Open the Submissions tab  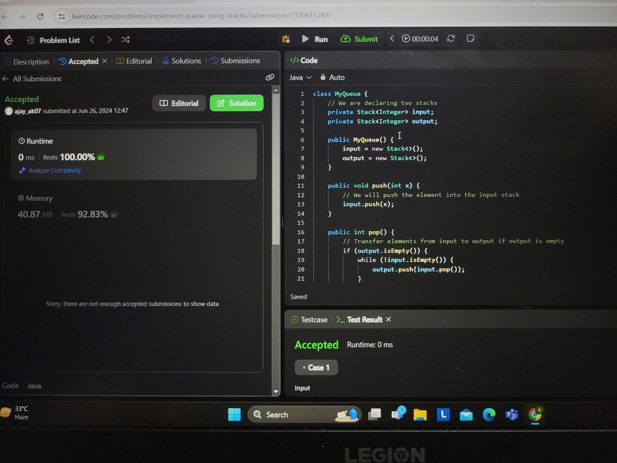click(235, 61)
